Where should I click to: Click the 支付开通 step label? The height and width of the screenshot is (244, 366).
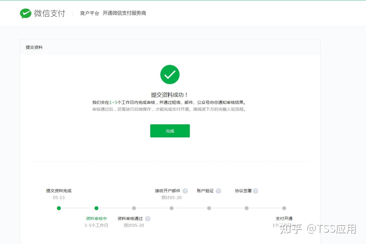[x=284, y=219]
